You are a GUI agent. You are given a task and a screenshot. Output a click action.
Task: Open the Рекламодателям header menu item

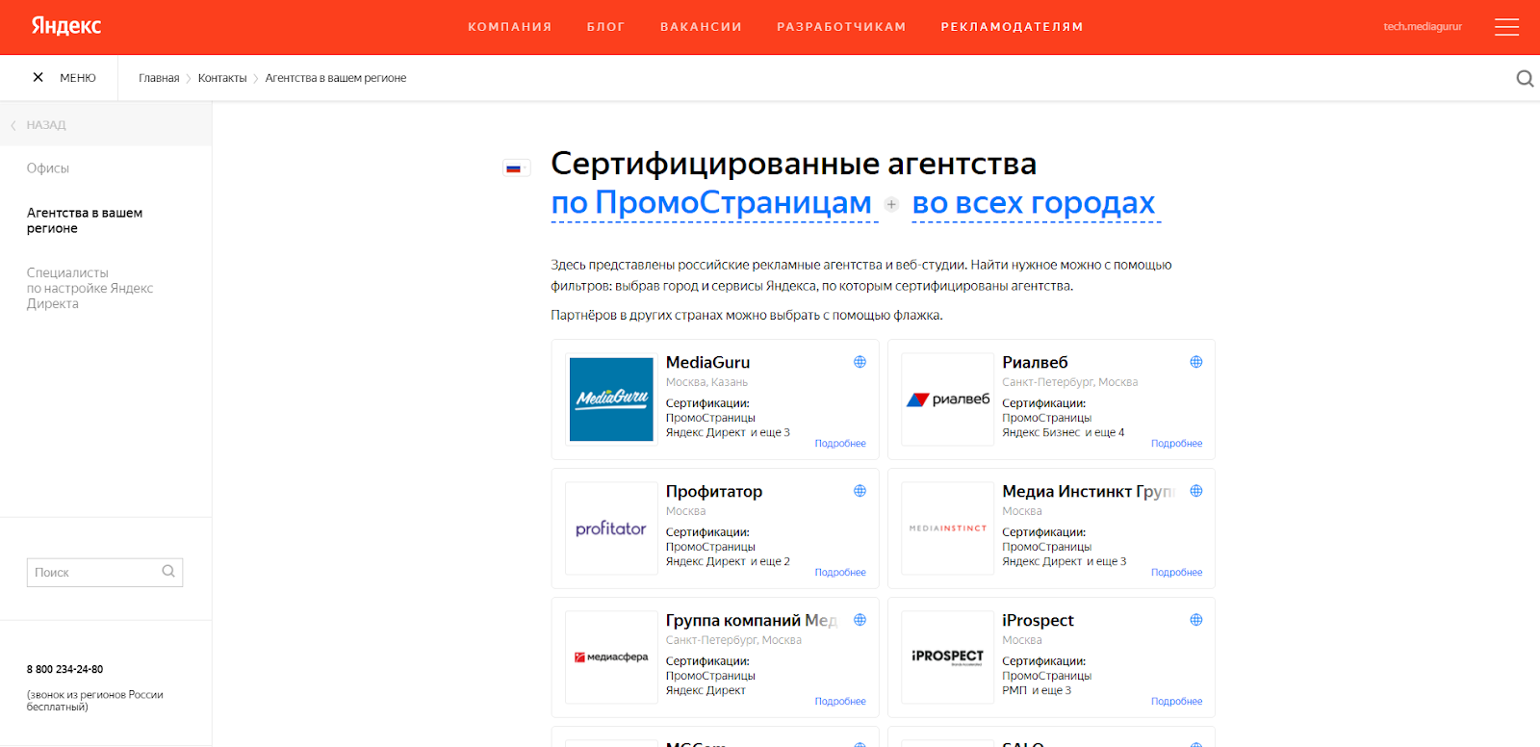click(1012, 27)
